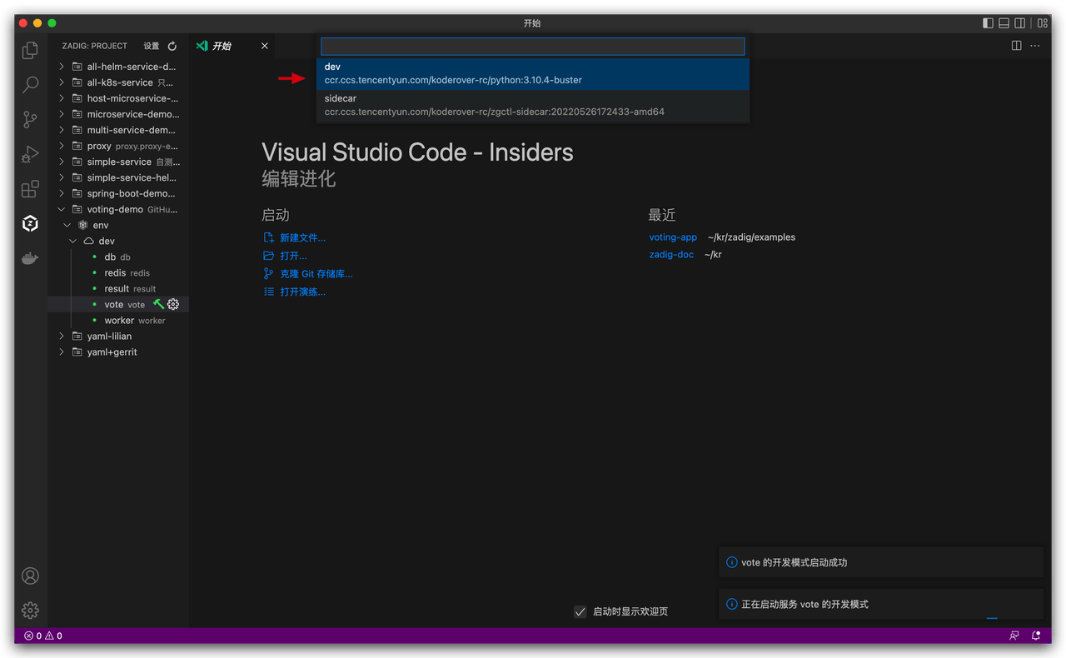Screen dimensions: 1066x658
Task: Click the quick pick search input field
Action: click(533, 47)
